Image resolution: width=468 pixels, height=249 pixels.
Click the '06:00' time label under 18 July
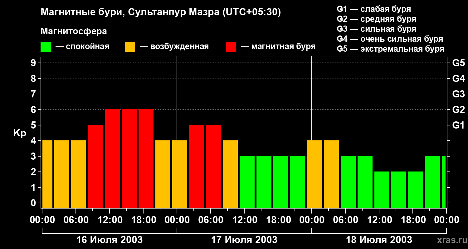345,220
